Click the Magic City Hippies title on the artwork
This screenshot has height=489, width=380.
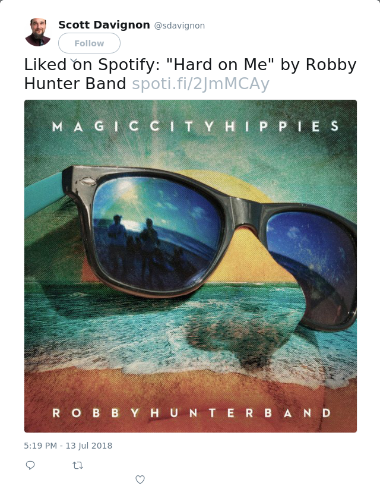[x=195, y=127]
